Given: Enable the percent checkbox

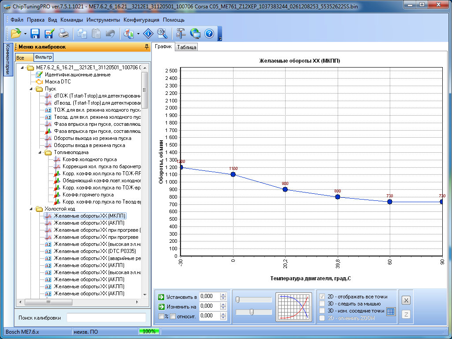Looking at the screenshot, I should pos(161,316).
